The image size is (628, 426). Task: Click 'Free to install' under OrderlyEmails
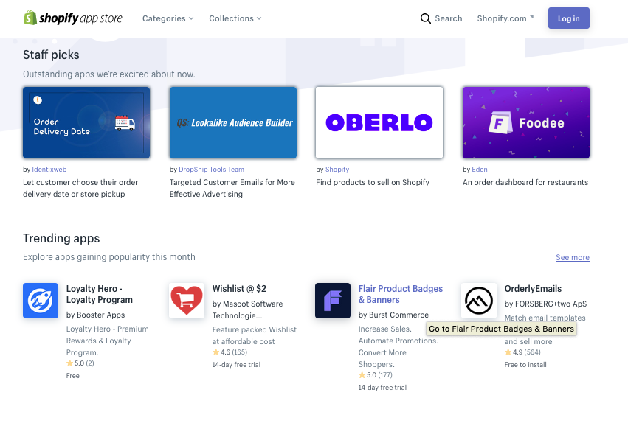(x=525, y=364)
